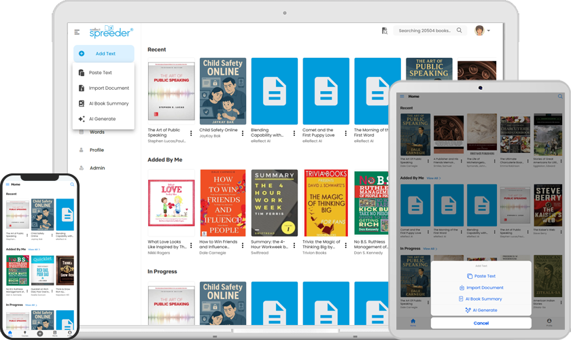Image resolution: width=571 pixels, height=340 pixels.
Task: Open Blending Capability document tile in laptop Recent
Action: tap(274, 91)
